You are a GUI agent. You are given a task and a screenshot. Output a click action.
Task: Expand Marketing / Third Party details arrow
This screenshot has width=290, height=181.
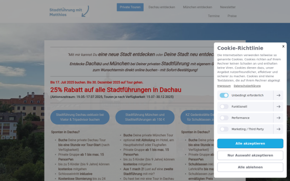click(278, 129)
